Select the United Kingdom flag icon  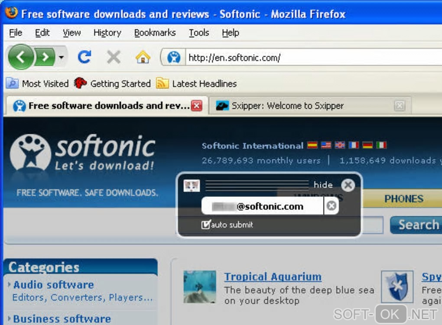[340, 145]
